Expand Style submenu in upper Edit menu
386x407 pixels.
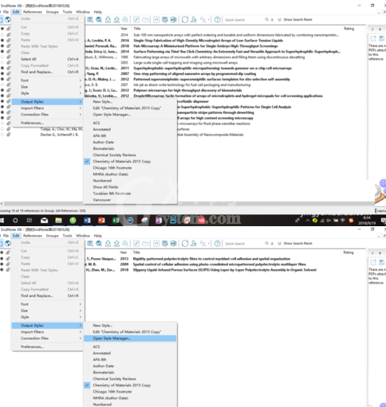pyautogui.click(x=47, y=93)
